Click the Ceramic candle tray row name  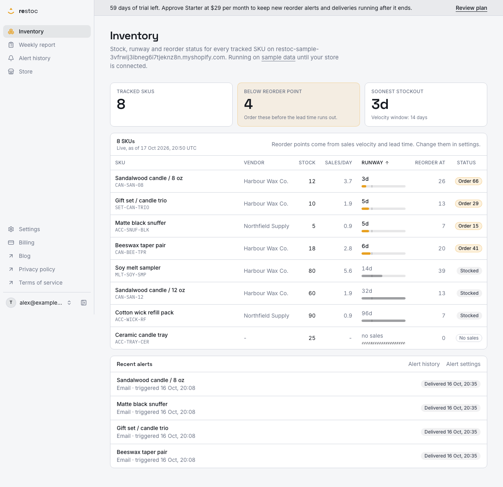141,335
